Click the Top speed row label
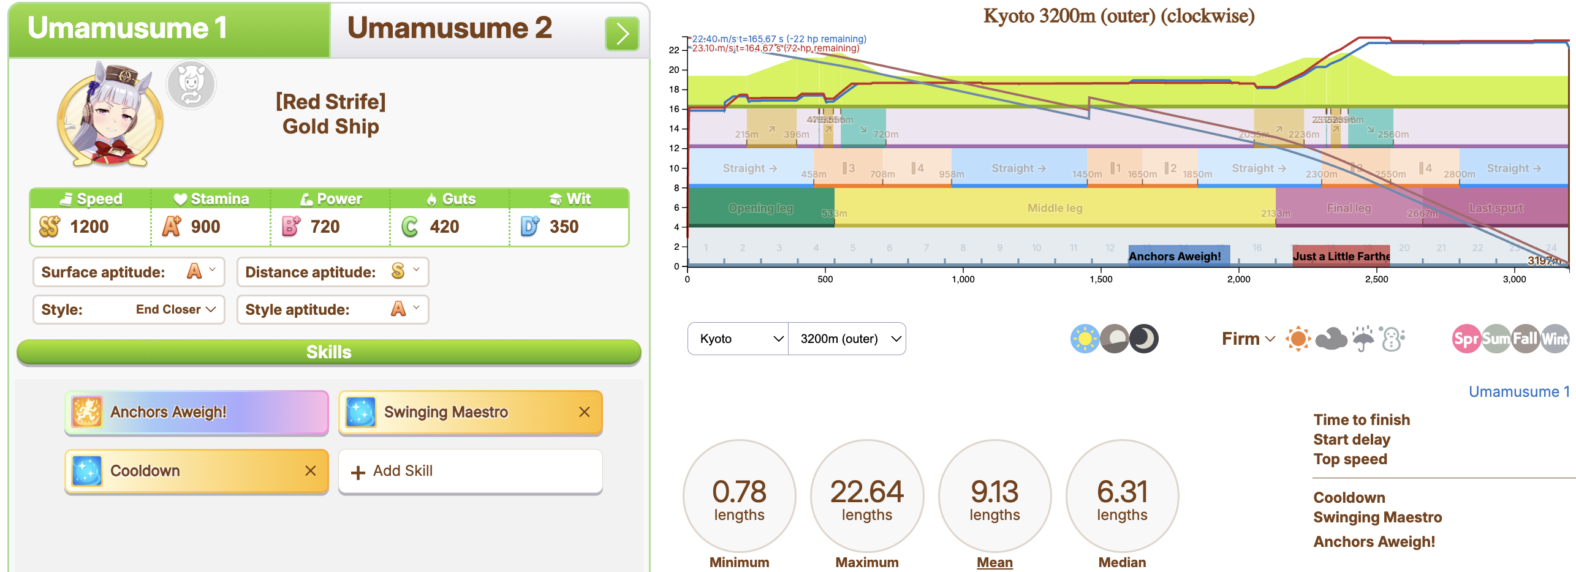 click(1350, 459)
